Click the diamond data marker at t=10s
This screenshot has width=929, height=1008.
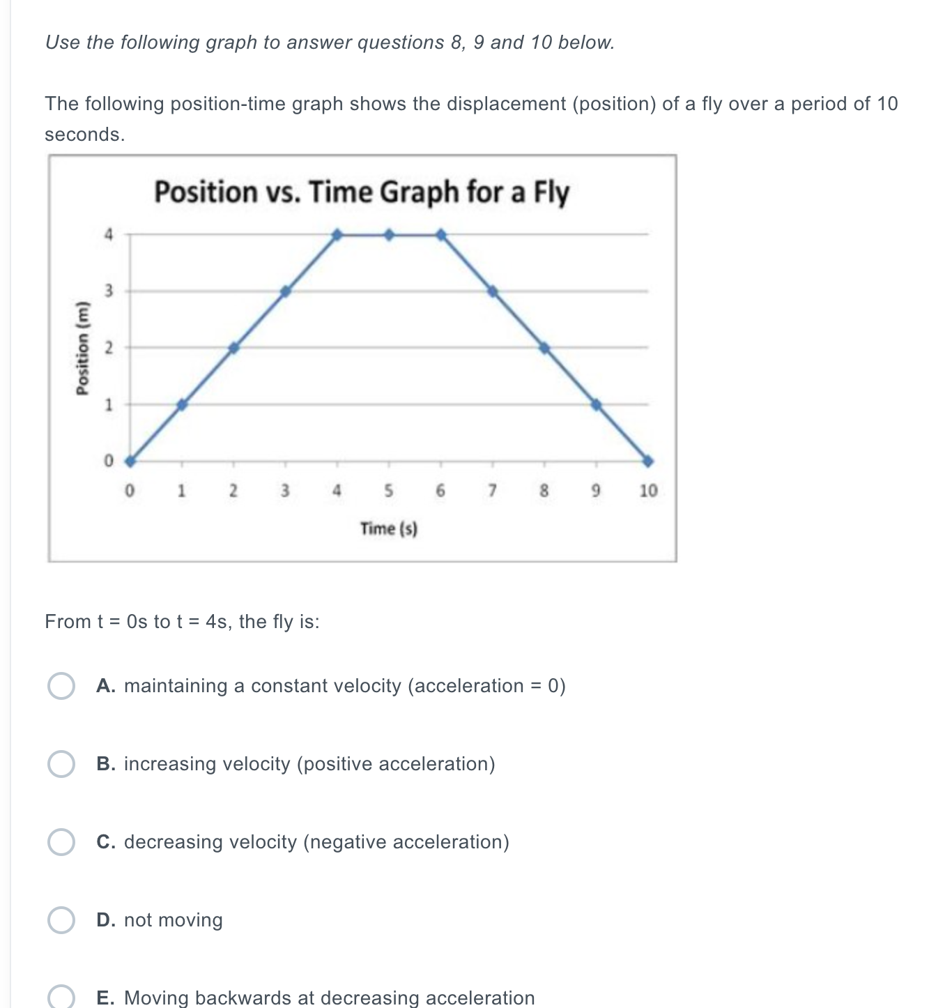pos(647,459)
